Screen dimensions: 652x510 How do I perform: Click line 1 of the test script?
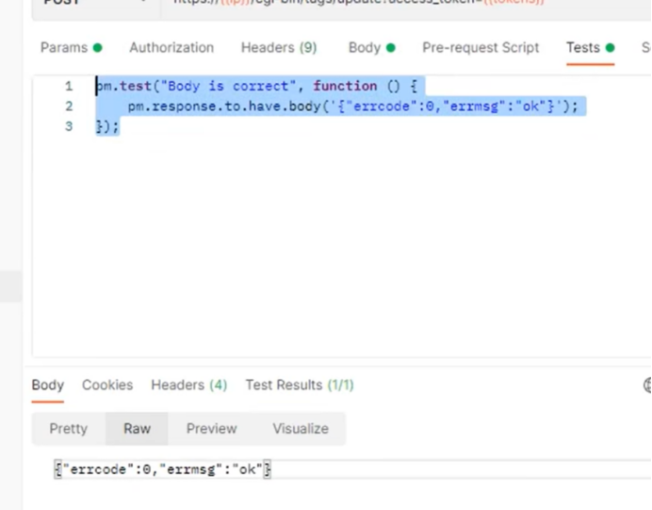(256, 86)
